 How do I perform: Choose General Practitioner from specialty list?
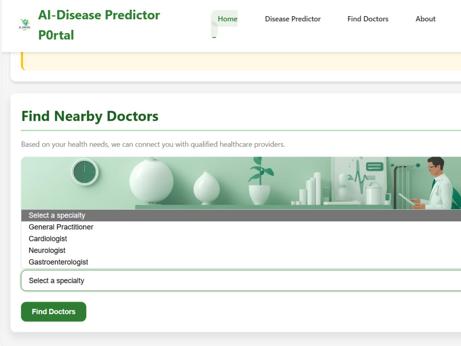tap(241, 227)
